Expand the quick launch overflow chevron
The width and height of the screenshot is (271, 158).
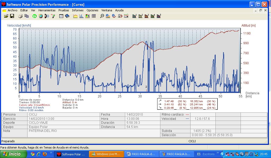pos(51,153)
